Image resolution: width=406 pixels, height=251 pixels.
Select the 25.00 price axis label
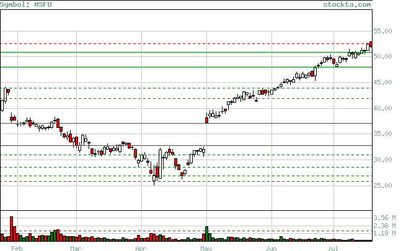pyautogui.click(x=382, y=185)
